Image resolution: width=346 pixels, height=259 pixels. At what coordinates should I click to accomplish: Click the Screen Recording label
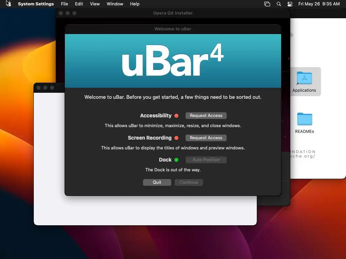coord(150,138)
